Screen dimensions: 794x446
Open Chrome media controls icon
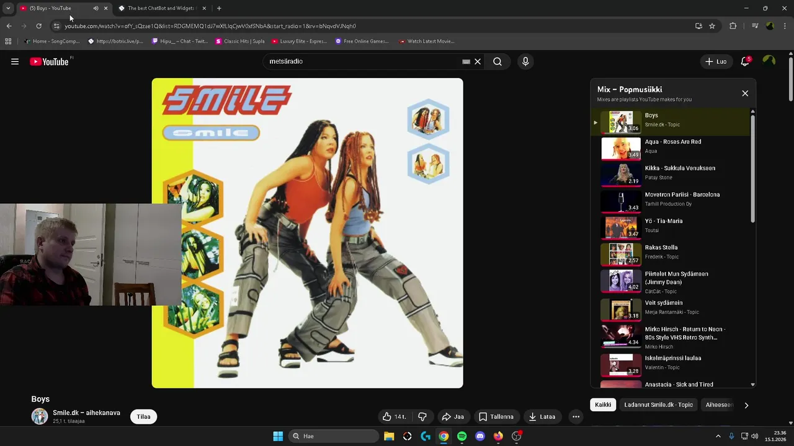755,26
